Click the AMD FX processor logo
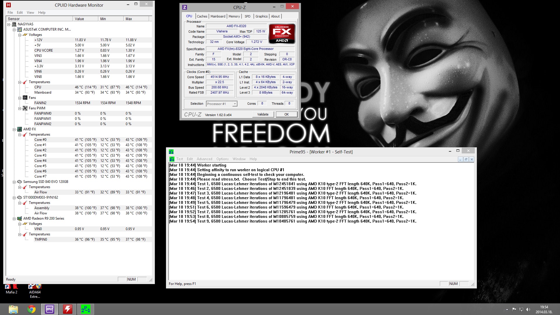560x315 pixels. [282, 34]
